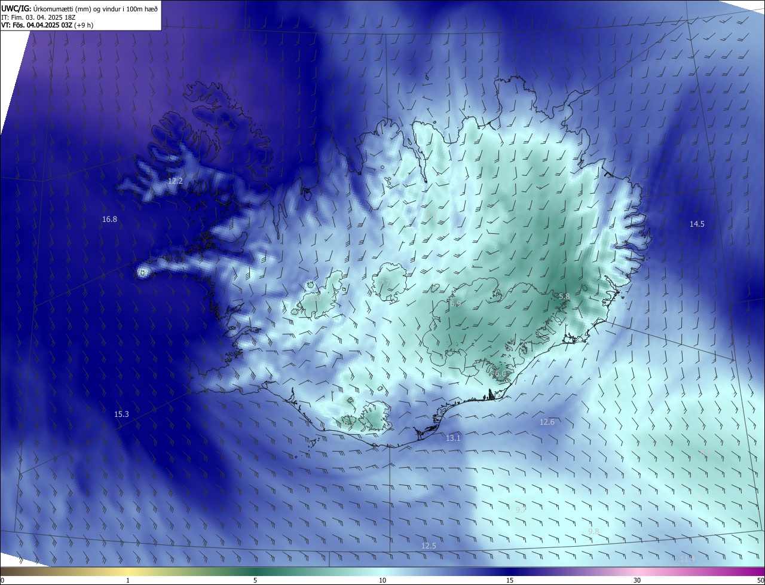
Task: Click the 12.2 value over the Westfjords
Action: [175, 181]
